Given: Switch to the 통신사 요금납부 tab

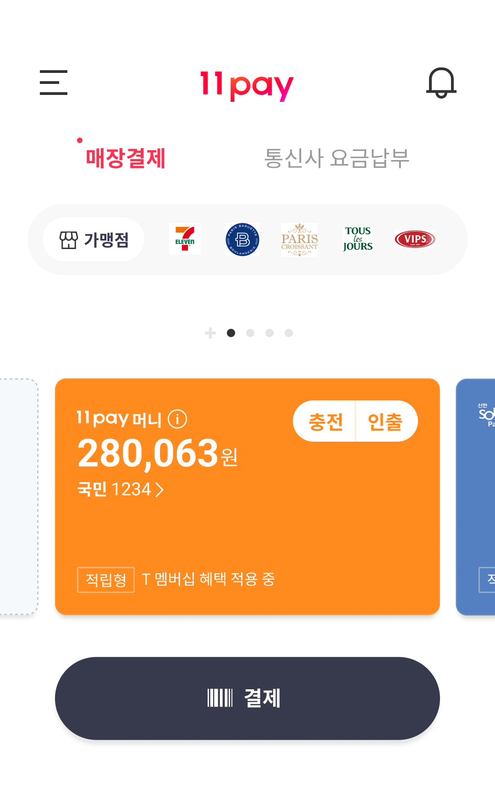Looking at the screenshot, I should (x=336, y=158).
